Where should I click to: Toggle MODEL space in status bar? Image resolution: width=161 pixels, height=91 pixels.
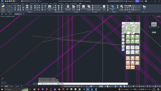[x=78, y=86]
